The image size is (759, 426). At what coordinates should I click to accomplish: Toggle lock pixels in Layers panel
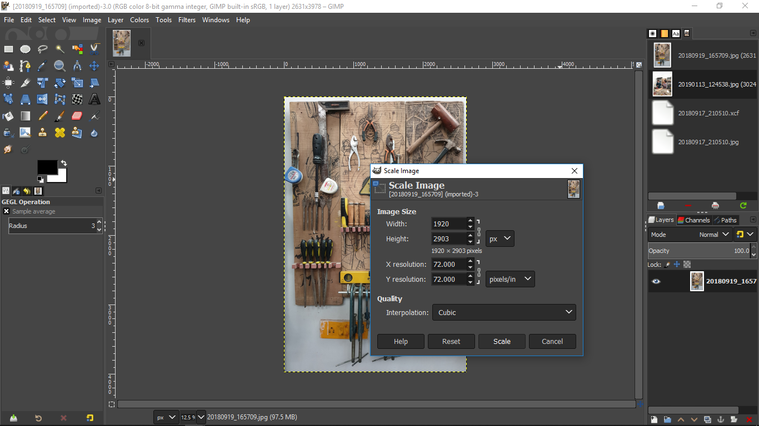(x=667, y=265)
